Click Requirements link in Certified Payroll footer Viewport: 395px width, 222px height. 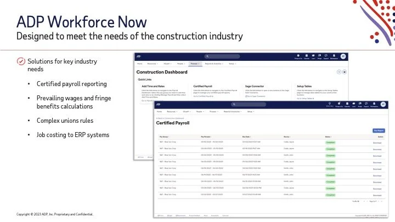pos(180,216)
